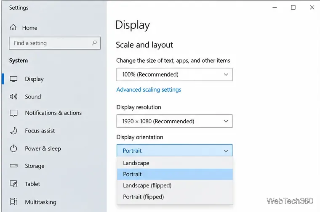Open the 100% (Recommended) scale dropdown
This screenshot has width=320, height=212.
(174, 74)
